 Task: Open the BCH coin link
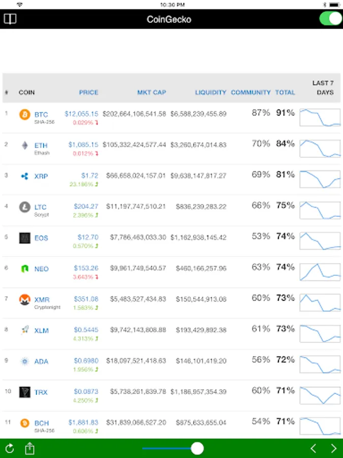coord(42,423)
